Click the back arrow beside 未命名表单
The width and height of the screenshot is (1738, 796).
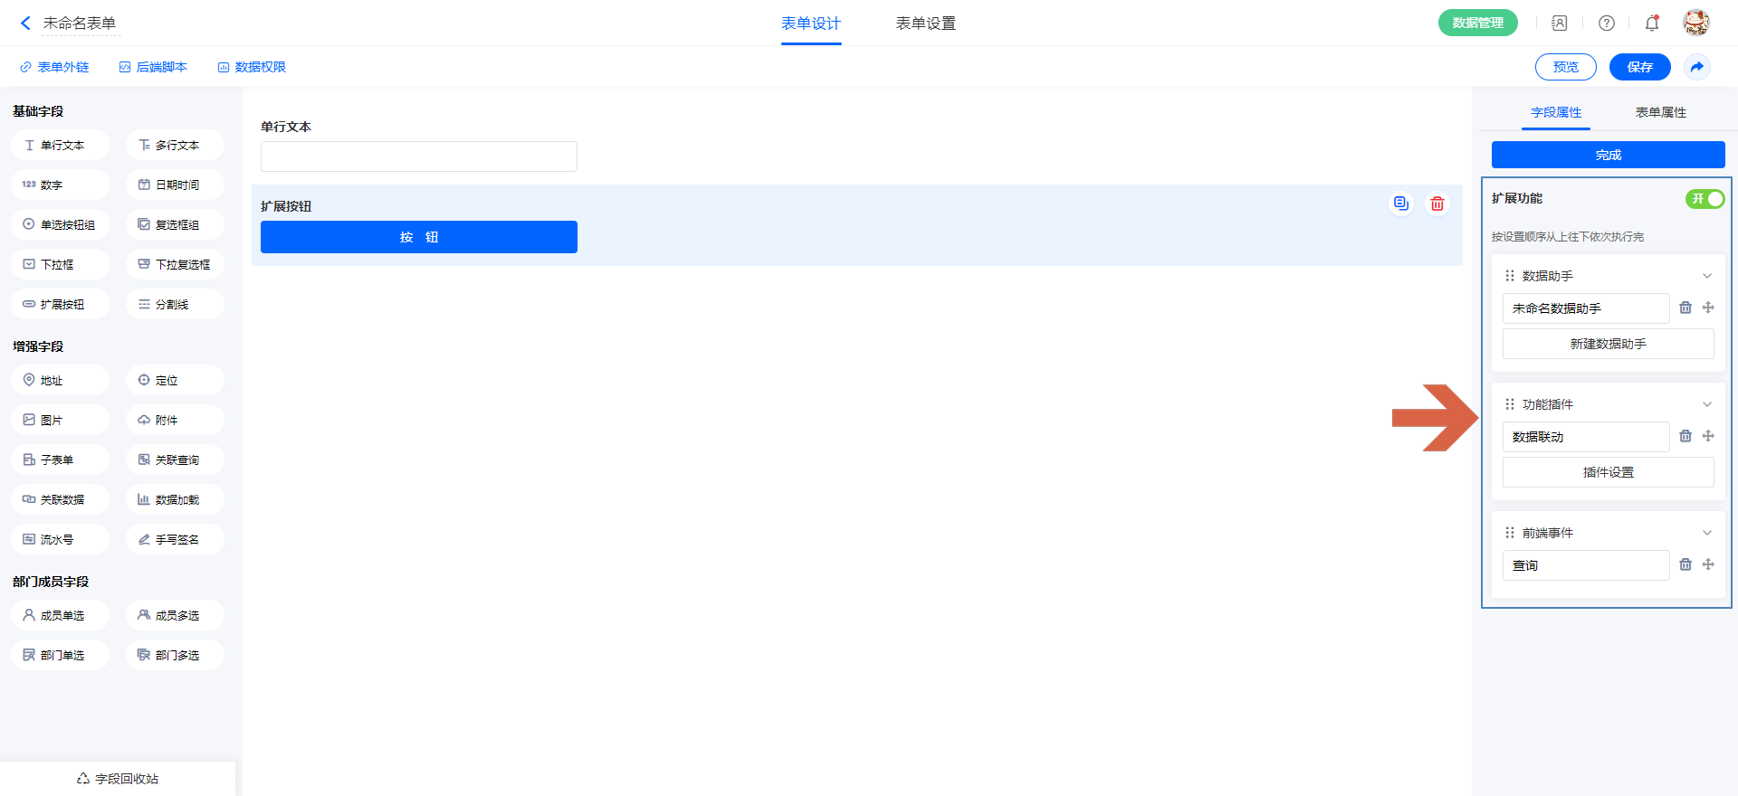25,24
